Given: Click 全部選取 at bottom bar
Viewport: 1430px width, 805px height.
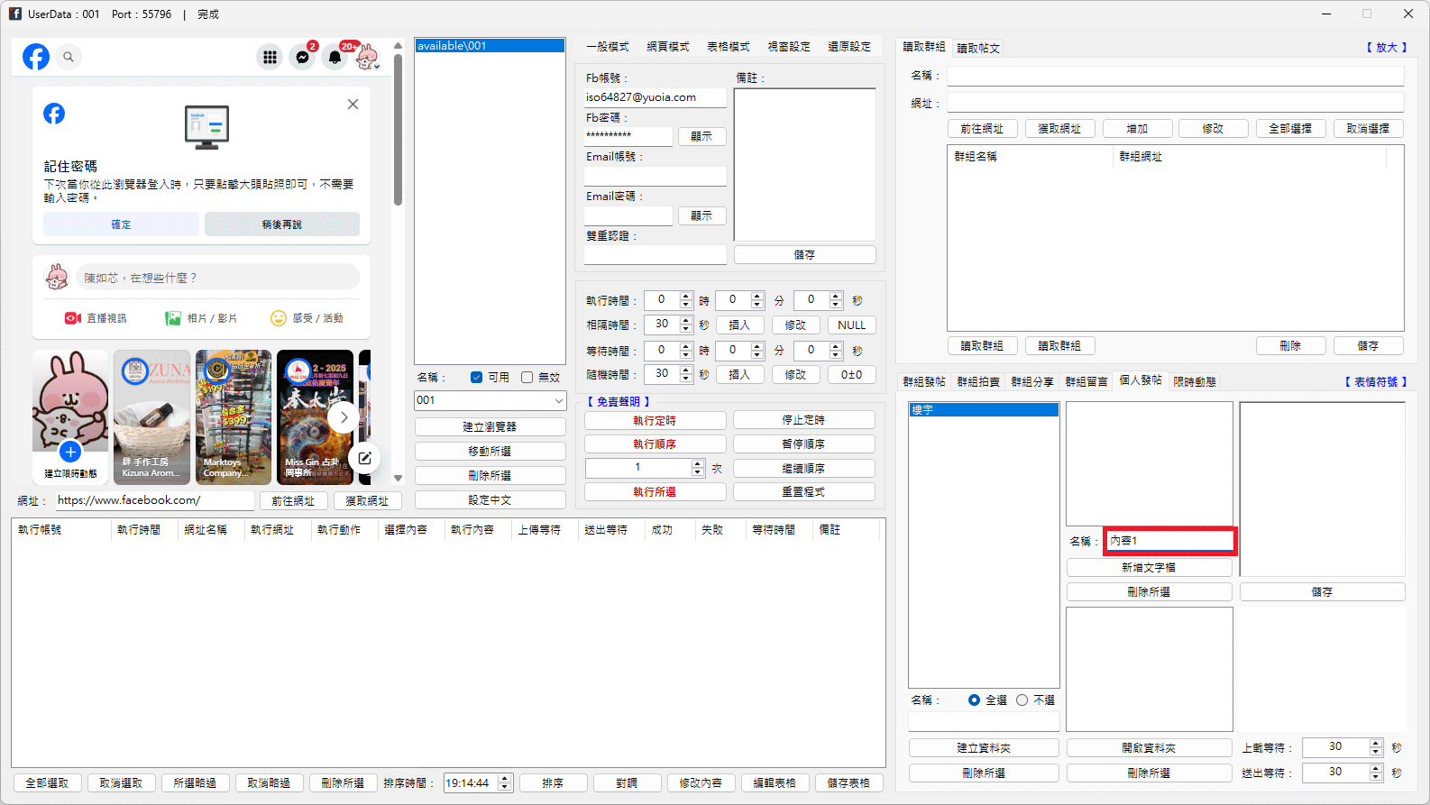Looking at the screenshot, I should (47, 783).
